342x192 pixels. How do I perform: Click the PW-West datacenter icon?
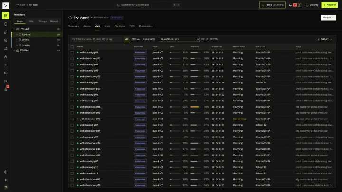tap(18, 50)
